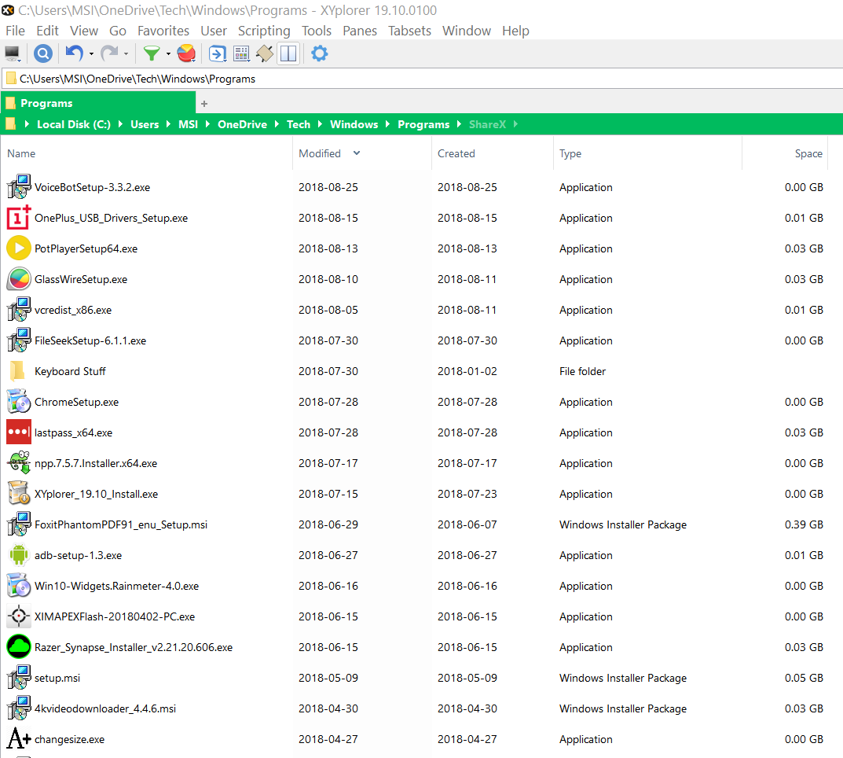Expand the arrow before Local Disk breadcrumb

[x=27, y=124]
